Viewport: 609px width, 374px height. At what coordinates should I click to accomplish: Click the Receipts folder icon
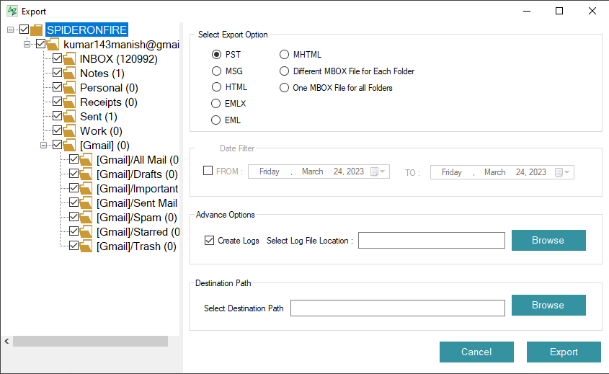(x=70, y=102)
